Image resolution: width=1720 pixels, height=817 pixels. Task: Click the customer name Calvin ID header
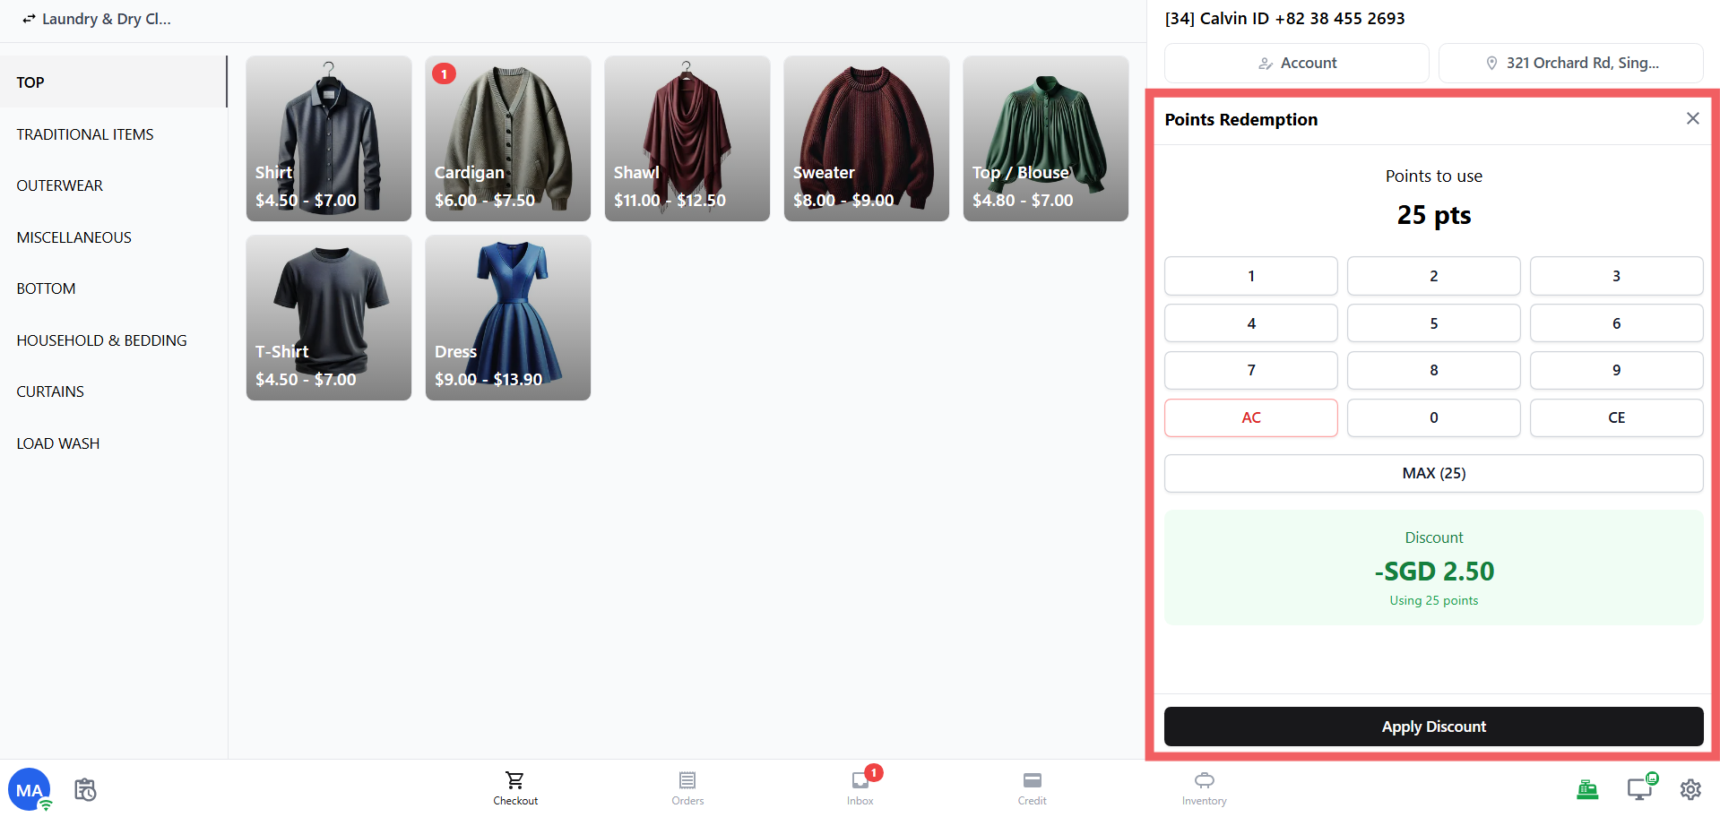click(x=1284, y=19)
